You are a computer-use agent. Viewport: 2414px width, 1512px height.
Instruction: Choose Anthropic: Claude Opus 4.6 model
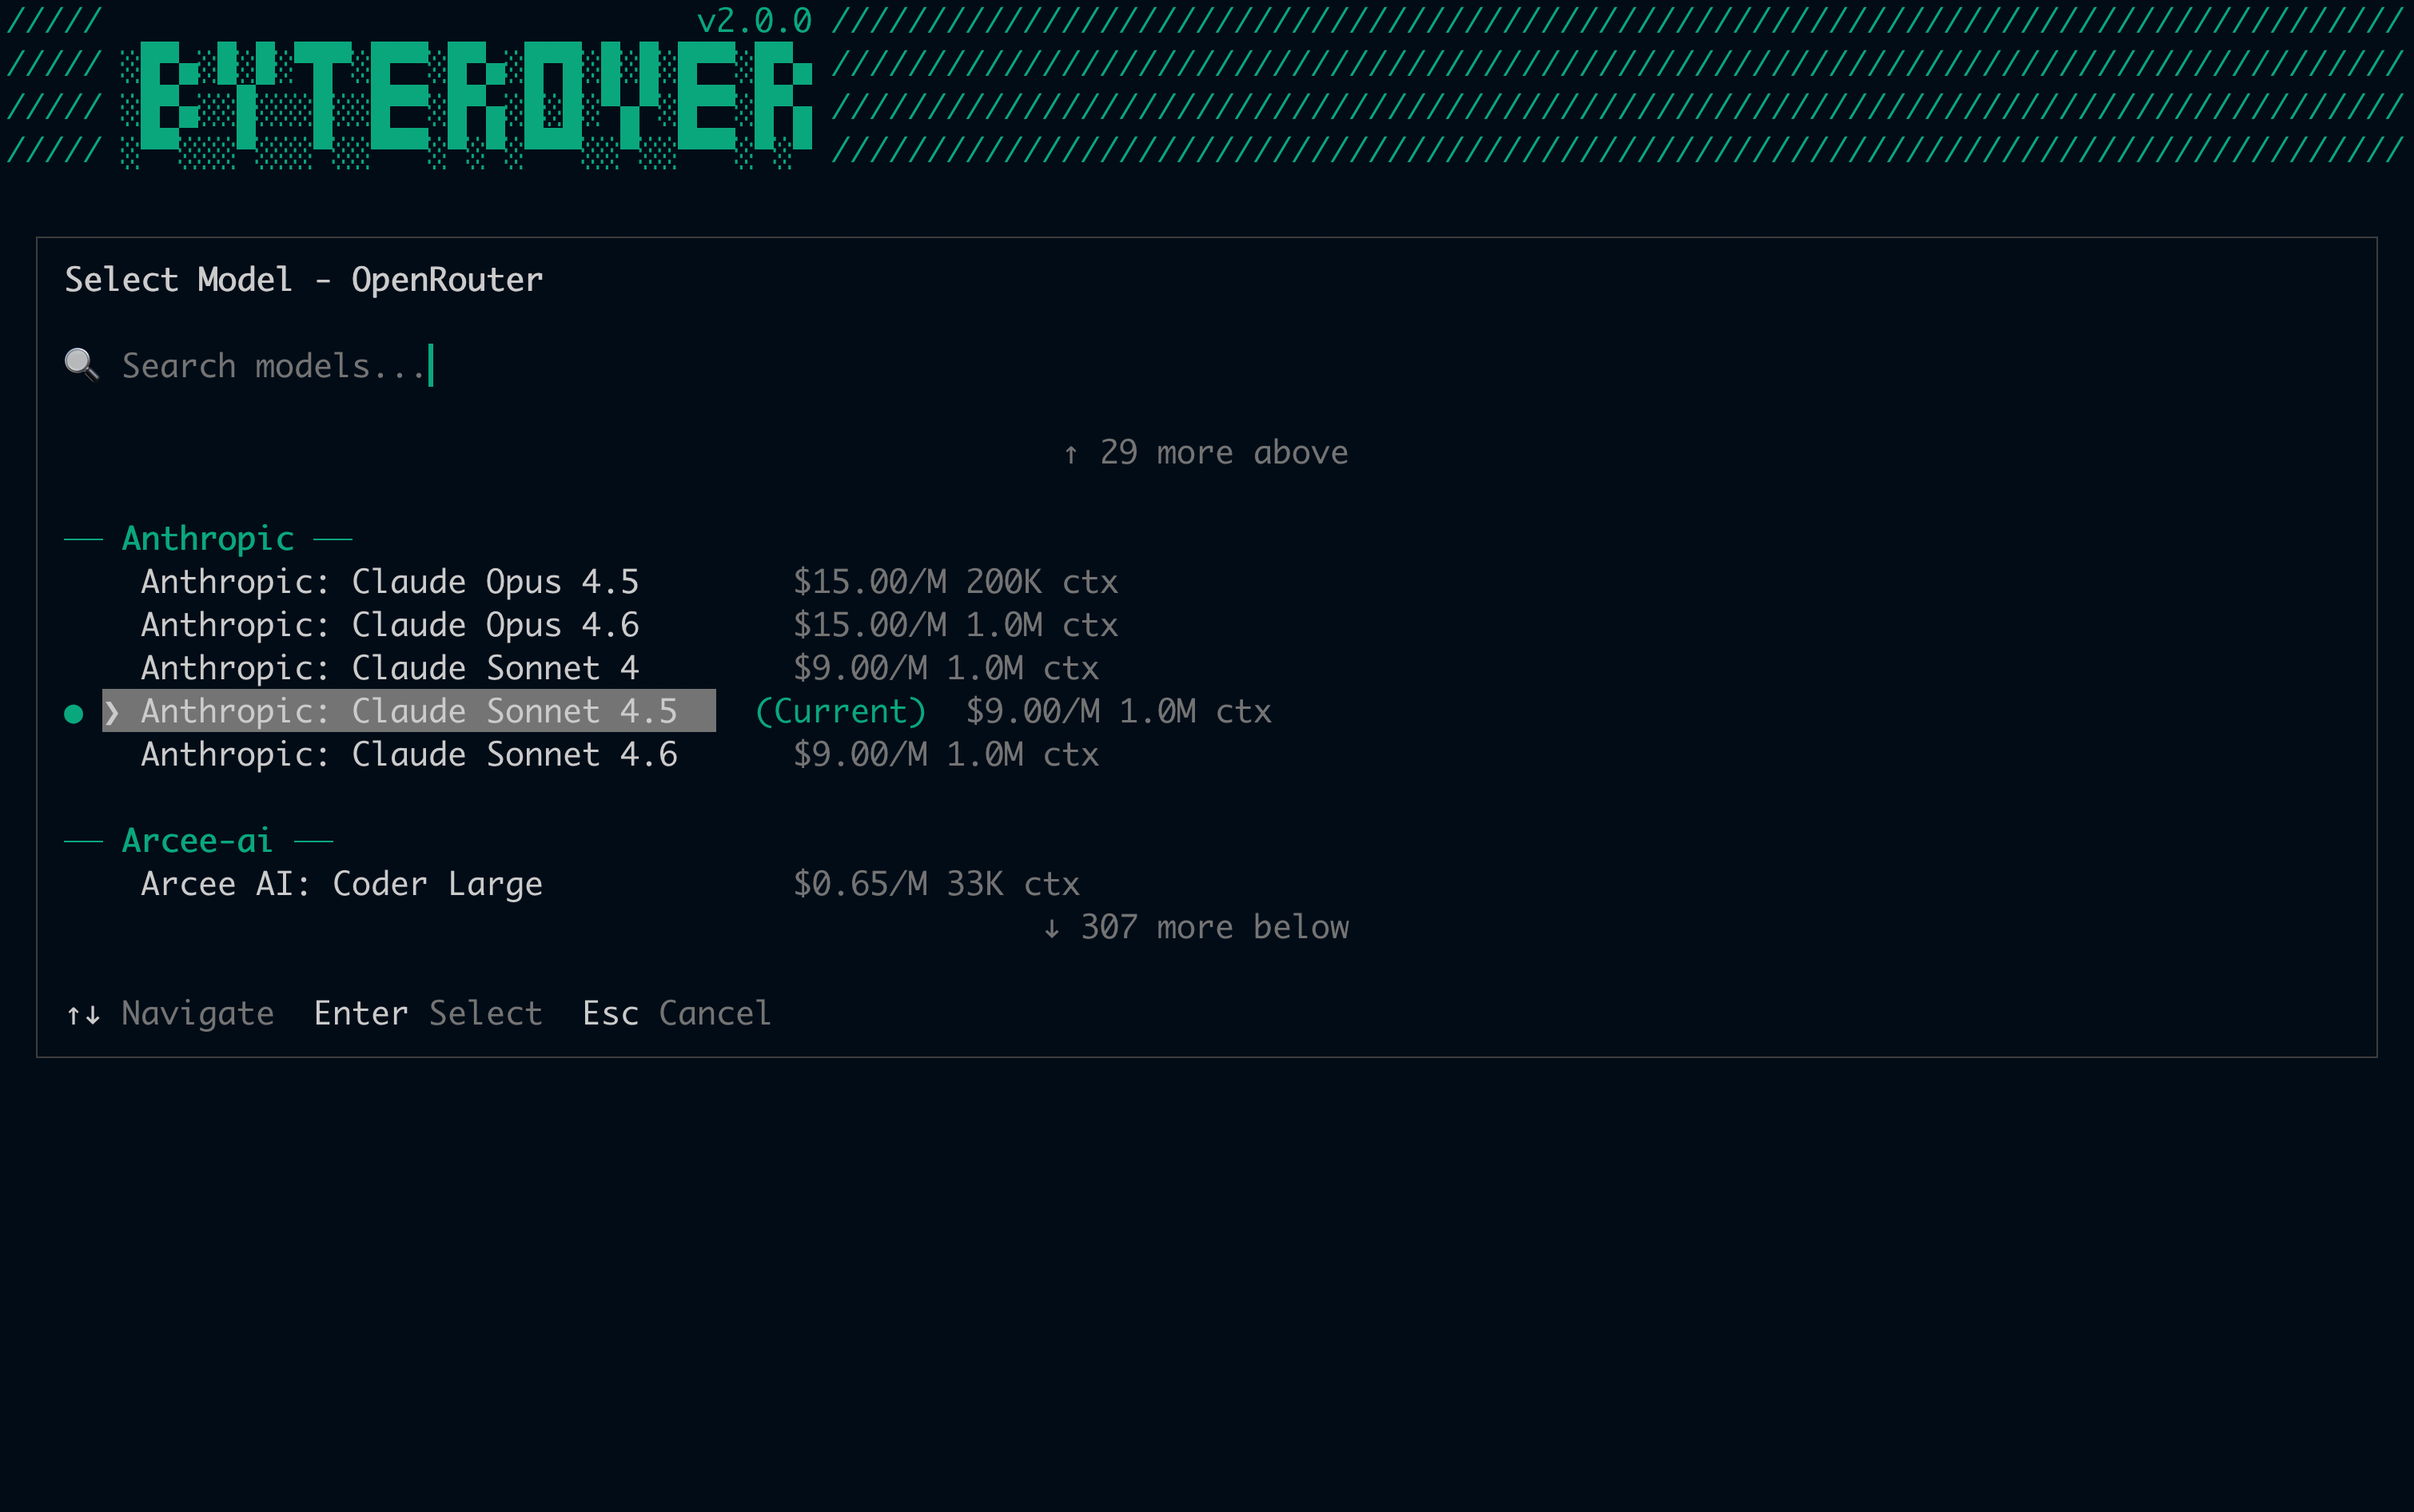click(389, 625)
